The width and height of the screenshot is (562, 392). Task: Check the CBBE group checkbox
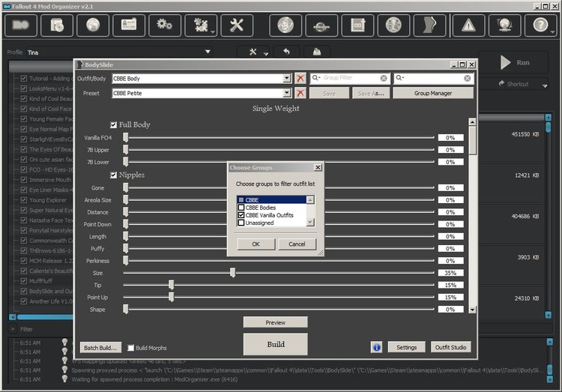click(241, 200)
